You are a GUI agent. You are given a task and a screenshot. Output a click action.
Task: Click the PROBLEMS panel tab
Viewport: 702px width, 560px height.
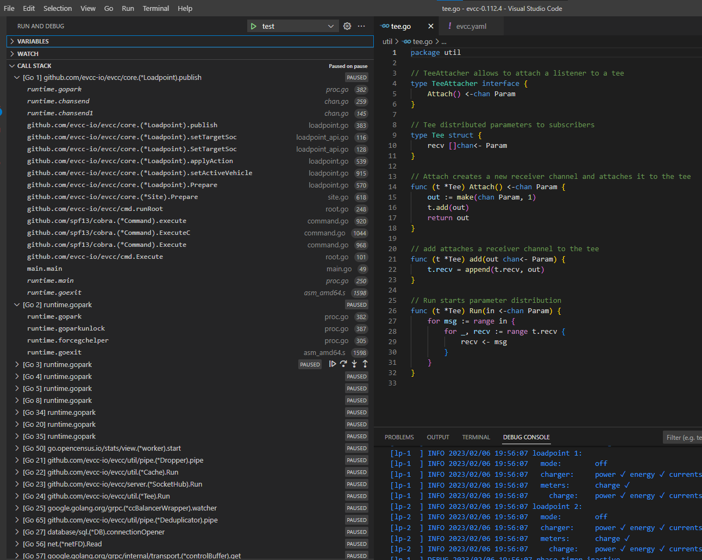(x=399, y=437)
